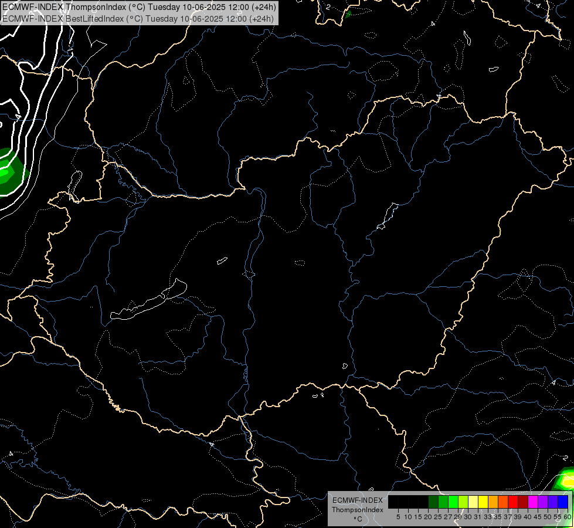Click the BestLiftedIndex title line at top

coord(138,18)
